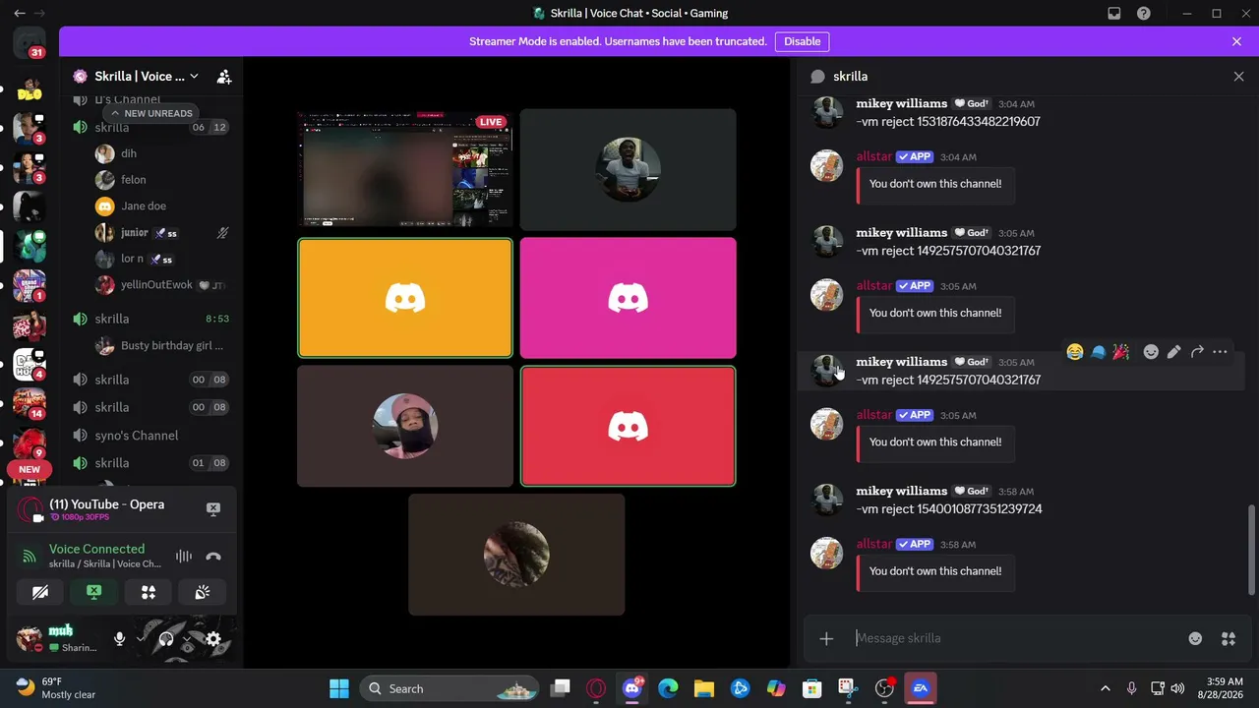Open Opera browser from the taskbar

[596, 688]
